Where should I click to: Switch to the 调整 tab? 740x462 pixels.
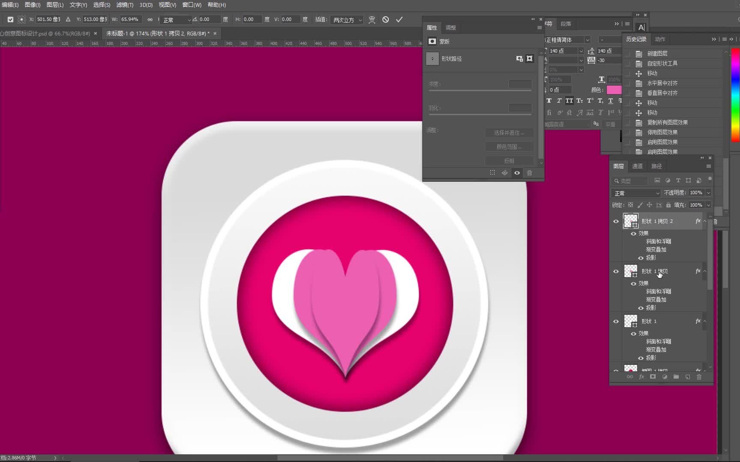pyautogui.click(x=451, y=27)
